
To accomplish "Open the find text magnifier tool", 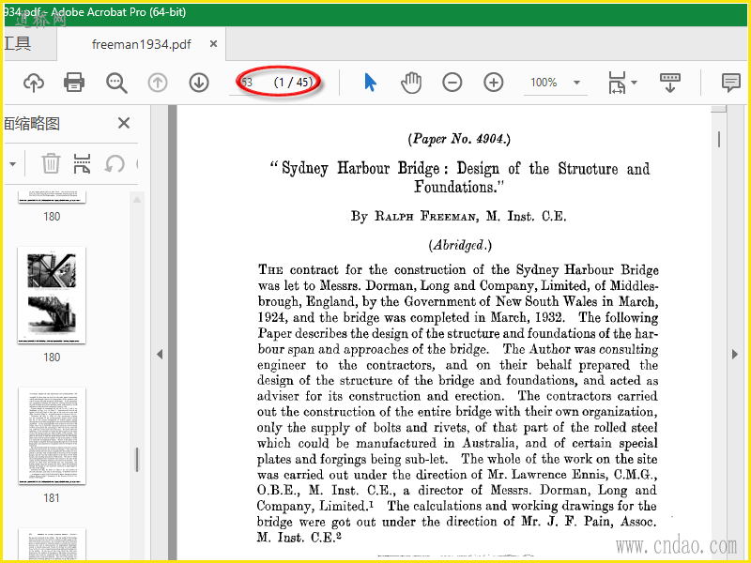I will (x=116, y=83).
